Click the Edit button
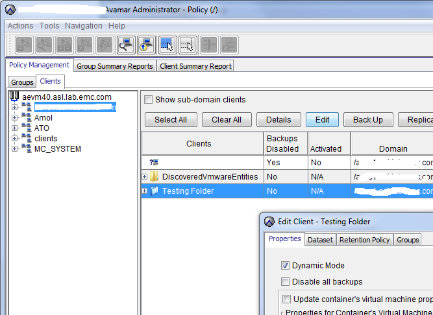433x315 pixels. tap(322, 120)
